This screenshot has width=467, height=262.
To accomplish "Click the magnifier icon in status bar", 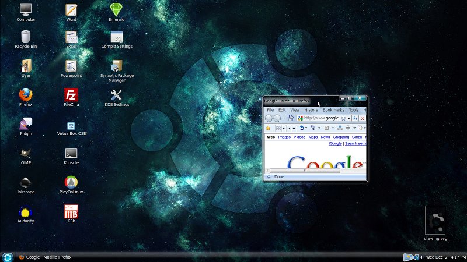I will (x=269, y=177).
